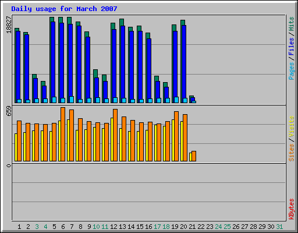This screenshot has height=233, width=298.
Task: Click the blue files bar for day 21
Action: [193, 99]
